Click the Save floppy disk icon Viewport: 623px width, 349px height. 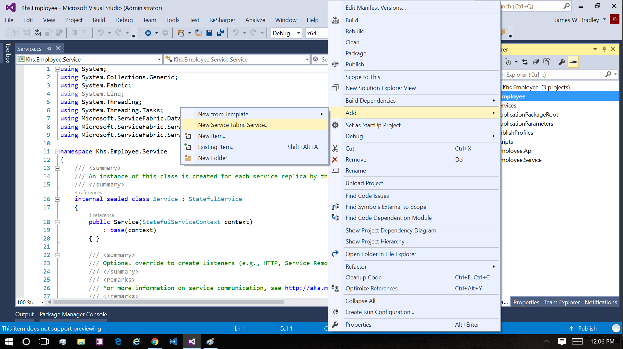point(209,33)
